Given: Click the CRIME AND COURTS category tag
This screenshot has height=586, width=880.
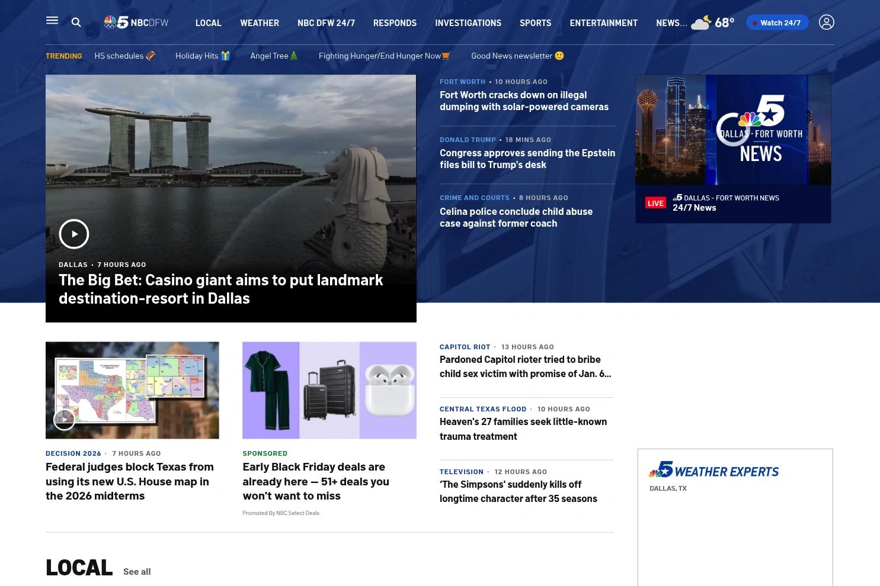Looking at the screenshot, I should (x=475, y=198).
